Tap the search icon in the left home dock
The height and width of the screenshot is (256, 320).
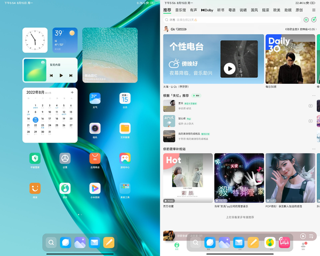click(51, 242)
